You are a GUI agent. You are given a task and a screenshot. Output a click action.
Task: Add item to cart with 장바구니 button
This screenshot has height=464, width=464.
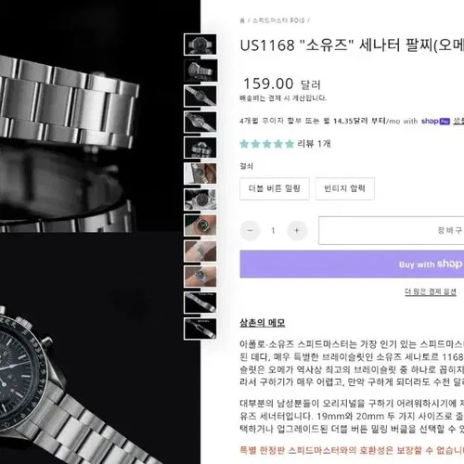click(x=392, y=230)
